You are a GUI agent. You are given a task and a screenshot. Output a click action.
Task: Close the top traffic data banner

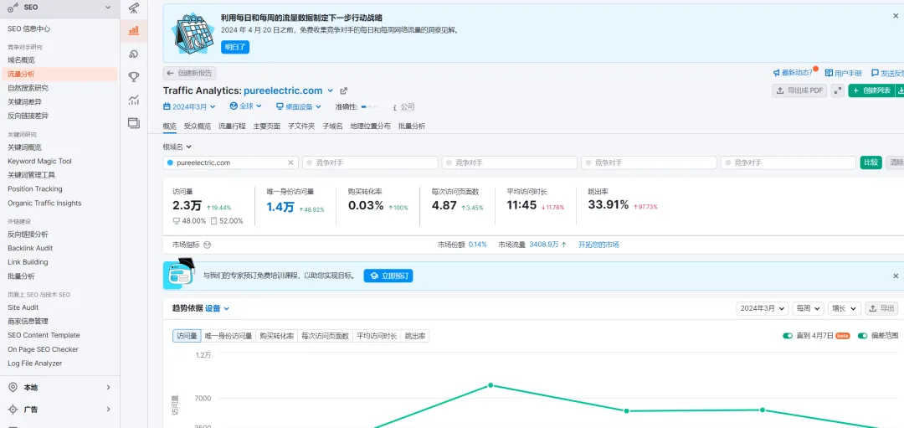[x=896, y=16]
